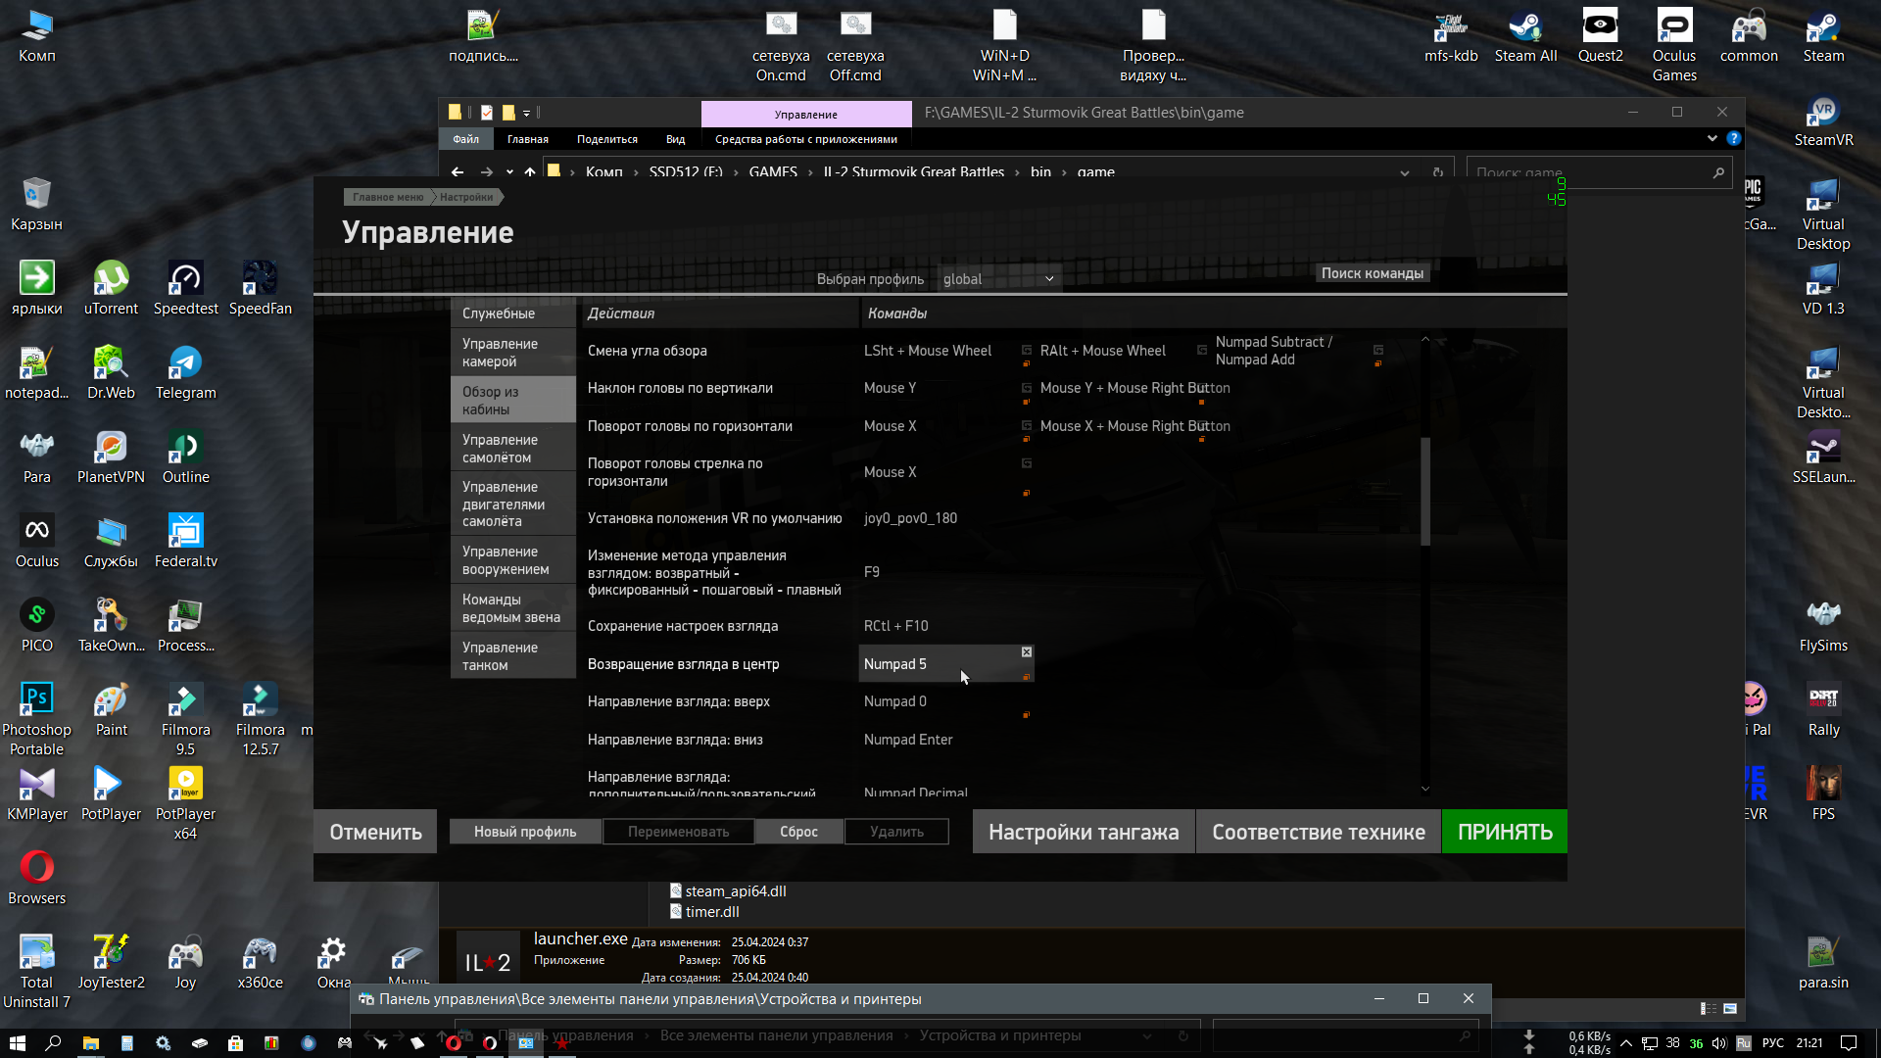The width and height of the screenshot is (1881, 1058).
Task: Open SpeedFan desktop shortcut
Action: (260, 289)
